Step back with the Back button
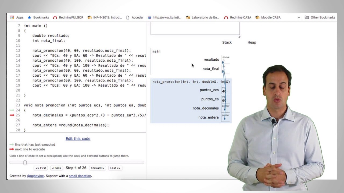Image resolution: width=344 pixels, height=193 pixels. click(x=56, y=168)
